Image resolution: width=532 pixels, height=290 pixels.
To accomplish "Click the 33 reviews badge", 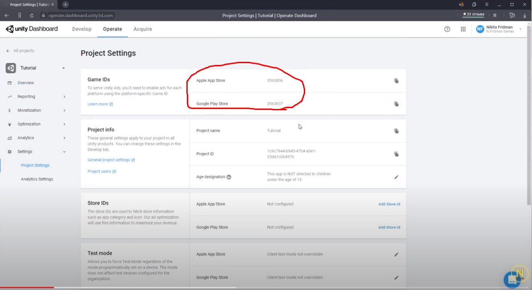I will click(473, 14).
